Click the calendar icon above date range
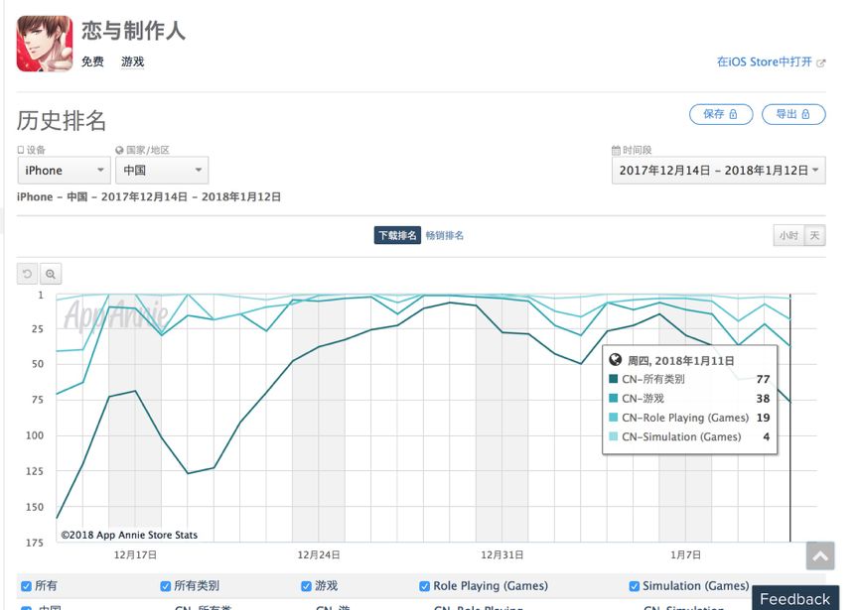Viewport: 859px width, 610px height. pyautogui.click(x=616, y=151)
